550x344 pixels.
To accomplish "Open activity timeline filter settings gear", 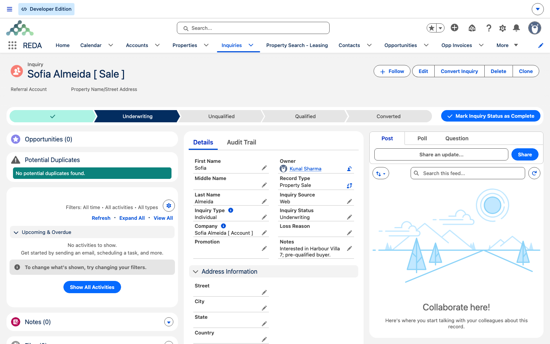I will pyautogui.click(x=169, y=206).
